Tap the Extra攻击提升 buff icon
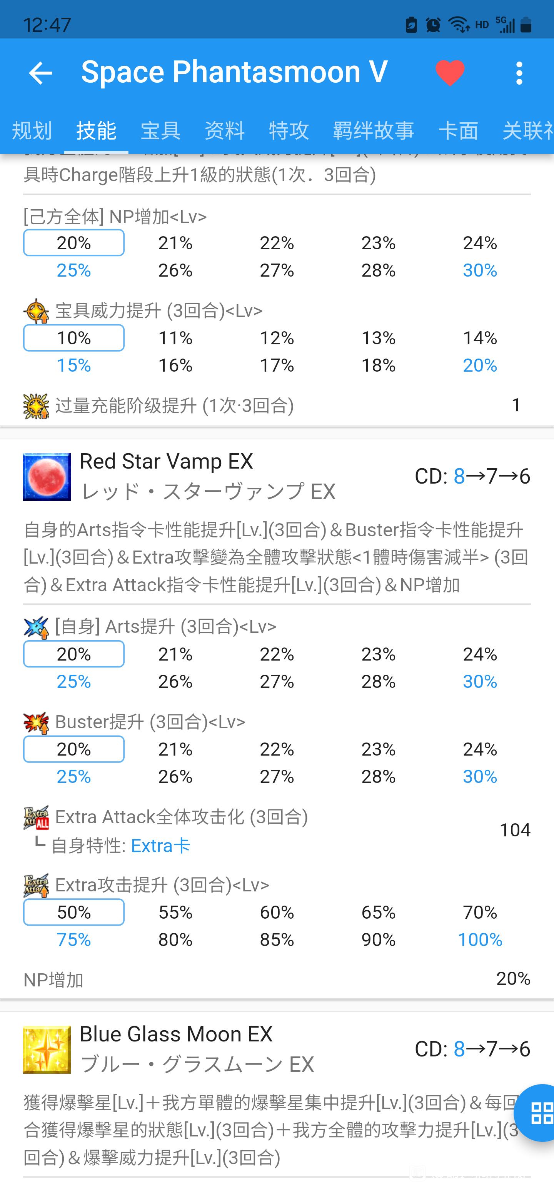554x1188 pixels. pos(36,885)
